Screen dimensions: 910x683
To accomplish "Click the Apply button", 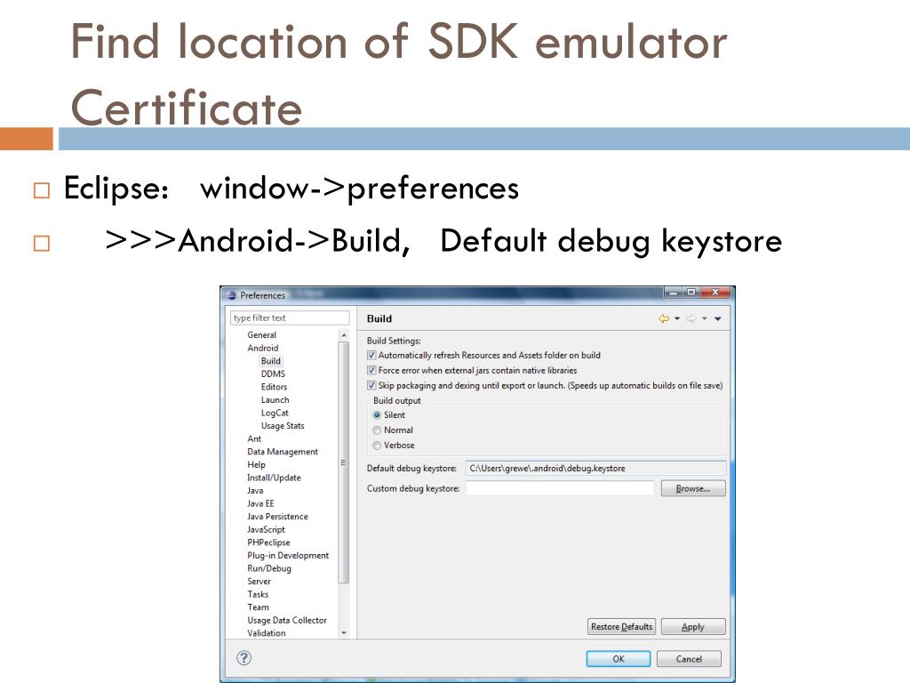I will tap(693, 627).
